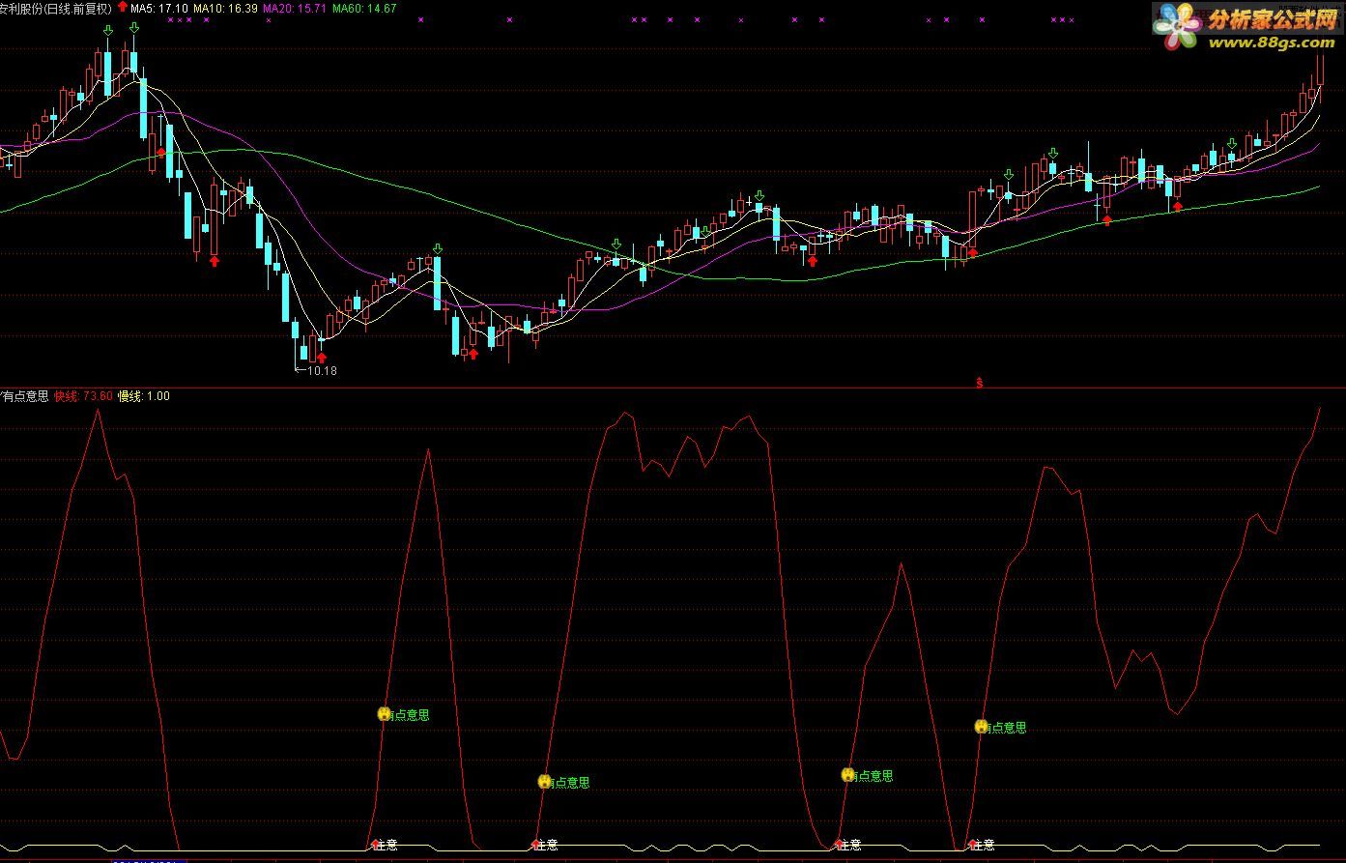Image resolution: width=1346 pixels, height=863 pixels.
Task: Select the 'MA20: 15.71' legend entry
Action: (x=294, y=8)
